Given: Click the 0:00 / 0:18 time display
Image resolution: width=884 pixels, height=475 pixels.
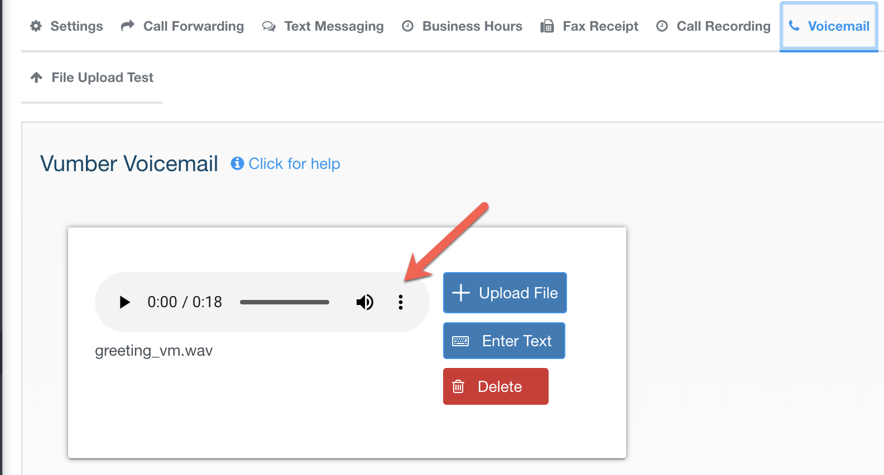Looking at the screenshot, I should 185,302.
